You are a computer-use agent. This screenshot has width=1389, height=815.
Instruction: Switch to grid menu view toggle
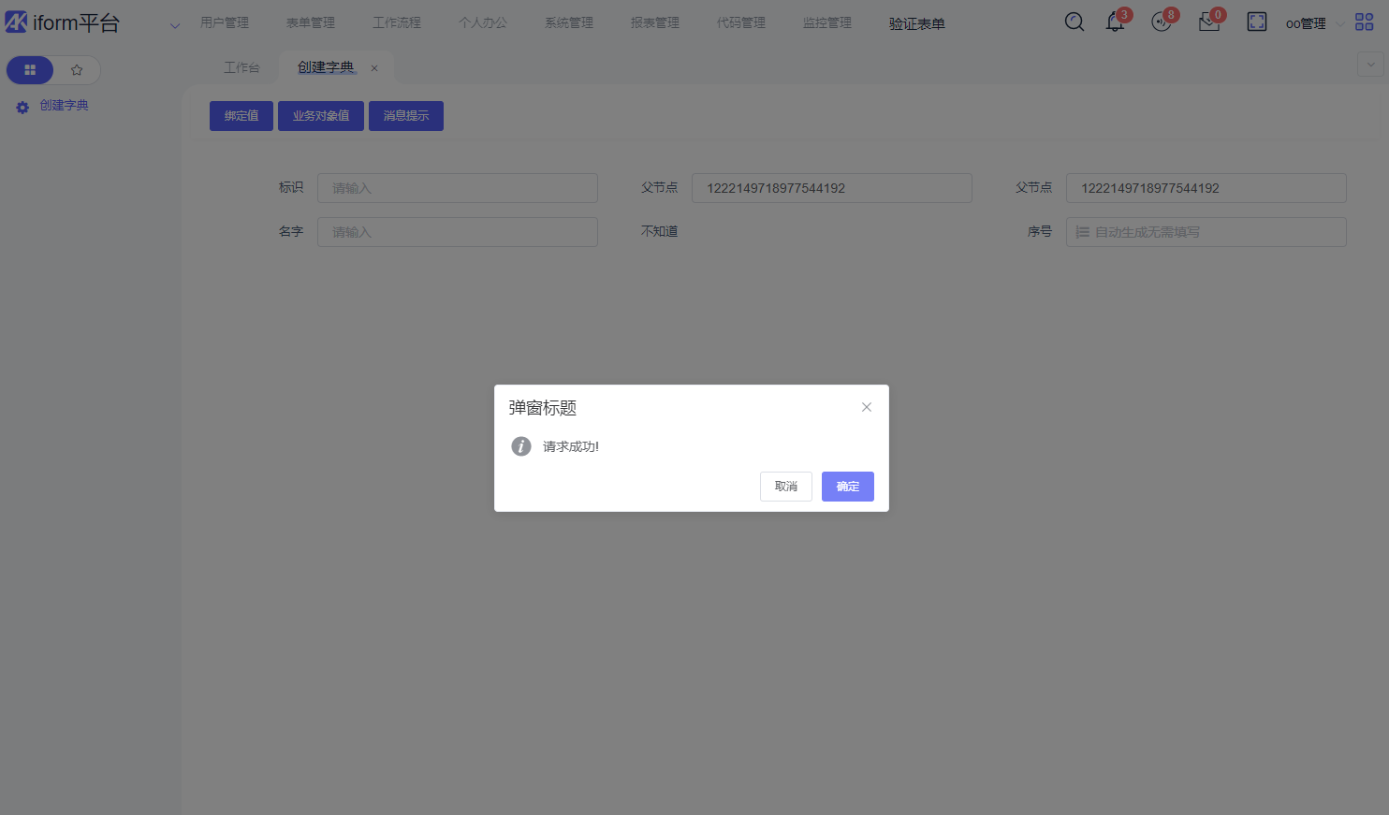point(30,70)
